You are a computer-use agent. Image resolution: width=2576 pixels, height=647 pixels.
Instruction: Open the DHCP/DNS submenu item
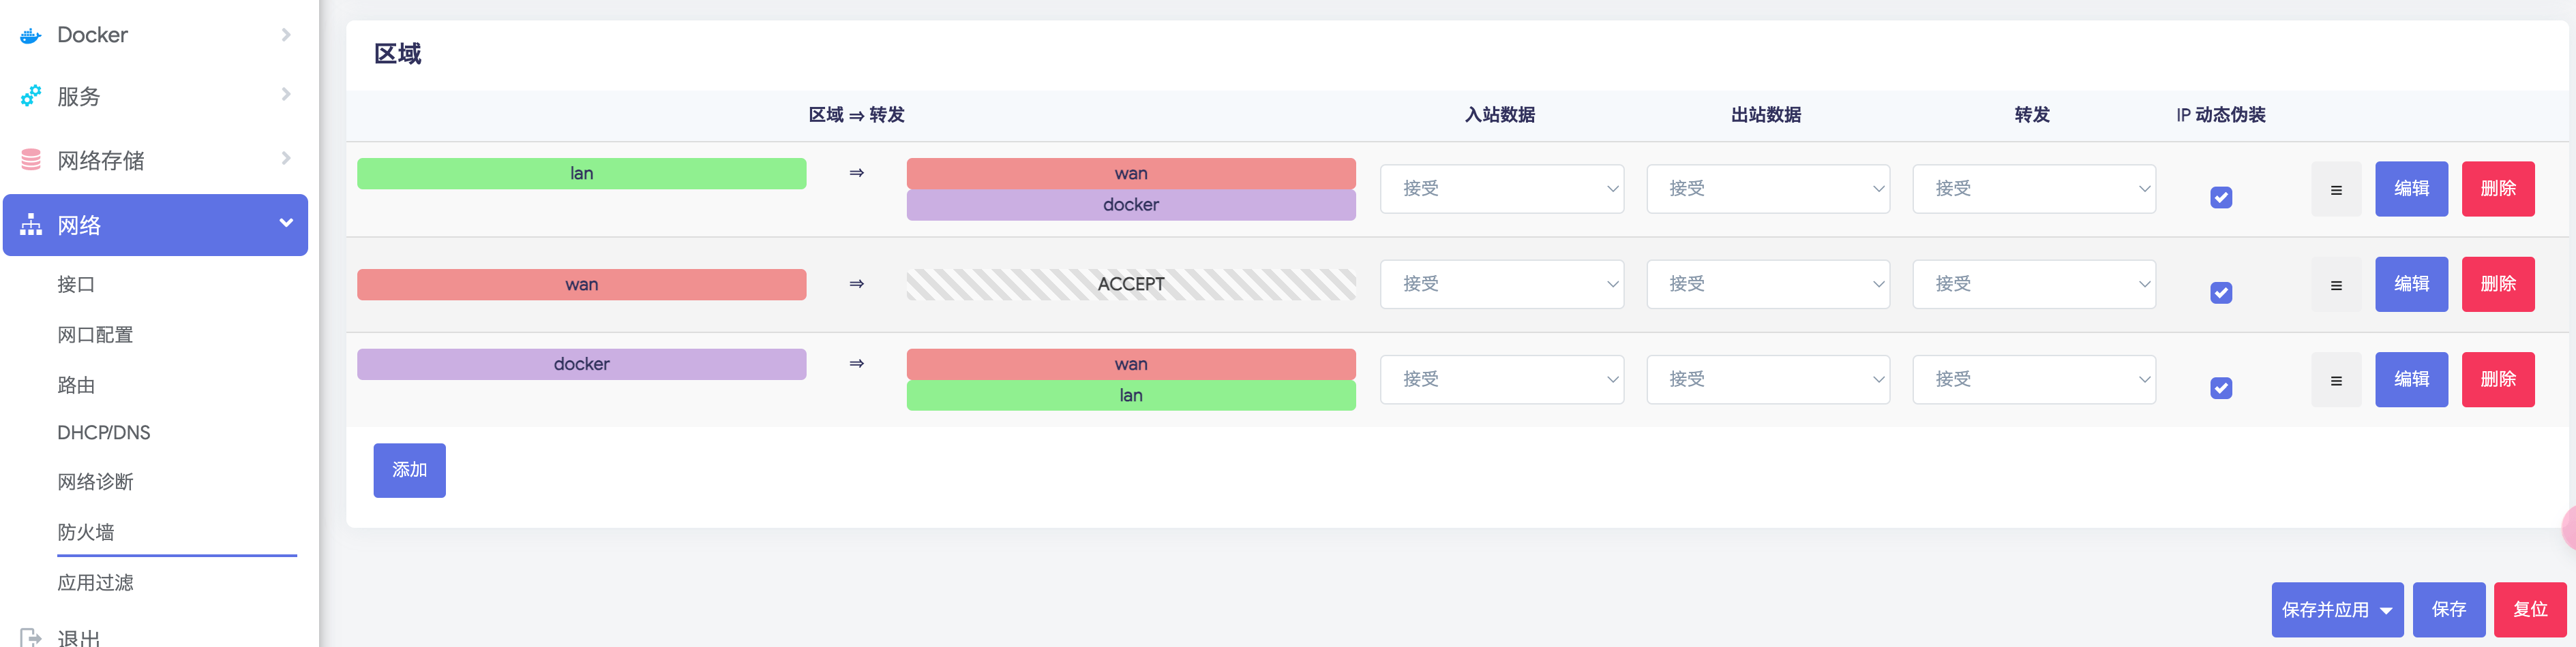104,432
